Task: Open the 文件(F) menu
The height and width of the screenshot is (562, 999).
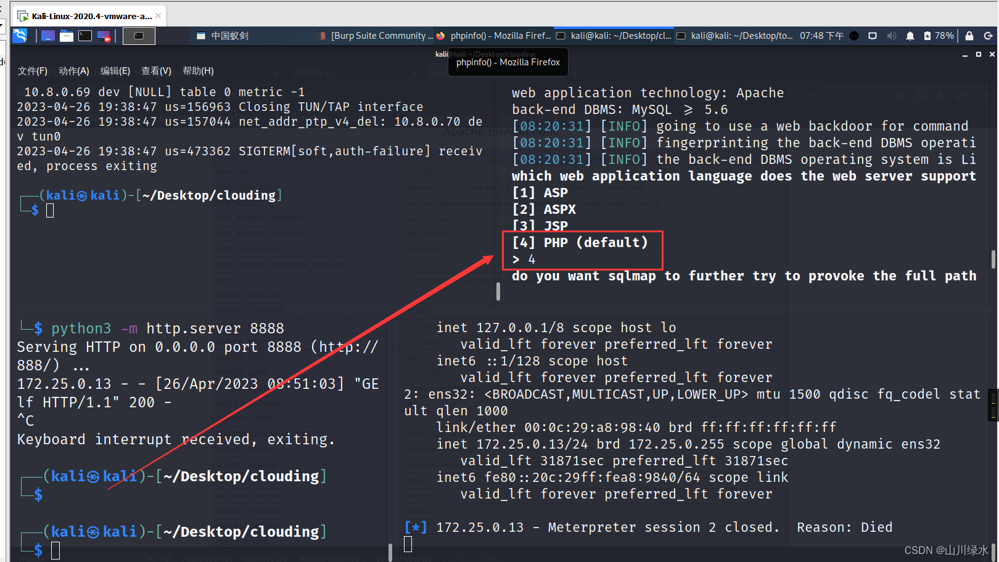Action: pos(33,71)
